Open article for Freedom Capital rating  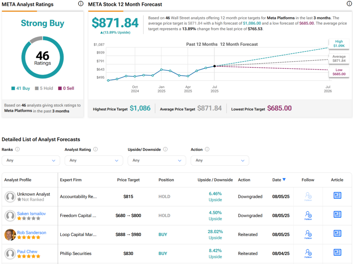(337, 214)
